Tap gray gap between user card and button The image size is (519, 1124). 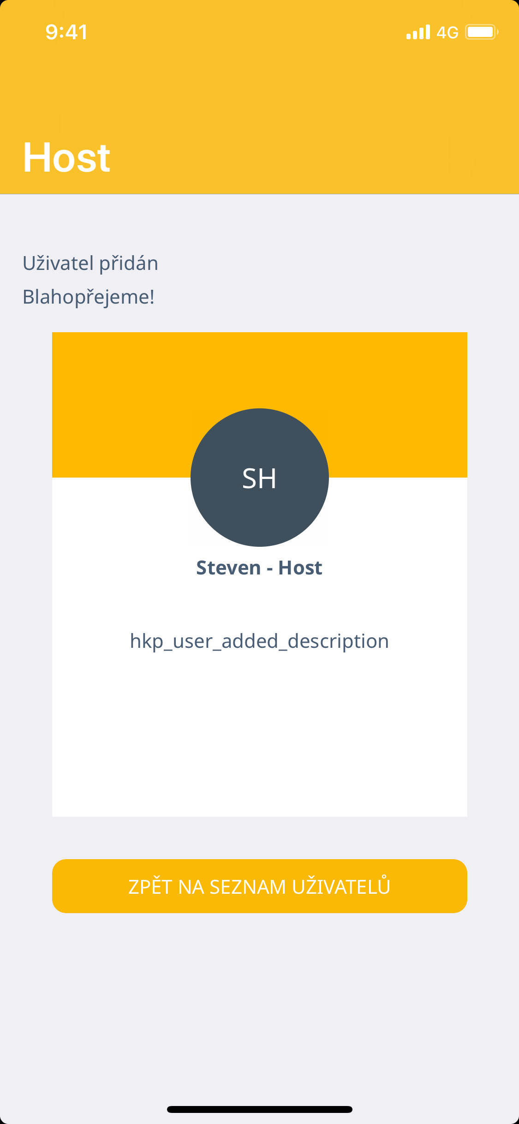(259, 837)
